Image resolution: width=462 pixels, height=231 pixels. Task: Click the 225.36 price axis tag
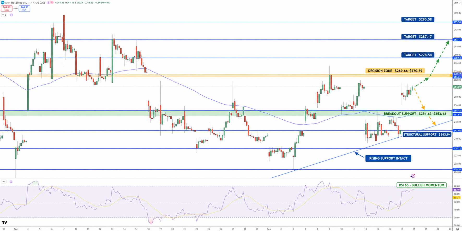point(457,169)
